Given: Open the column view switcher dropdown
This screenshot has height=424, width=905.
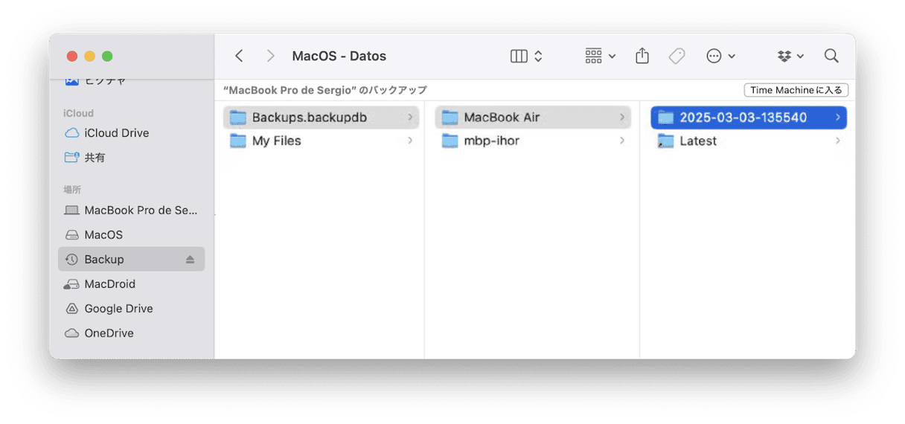Looking at the screenshot, I should (x=526, y=57).
